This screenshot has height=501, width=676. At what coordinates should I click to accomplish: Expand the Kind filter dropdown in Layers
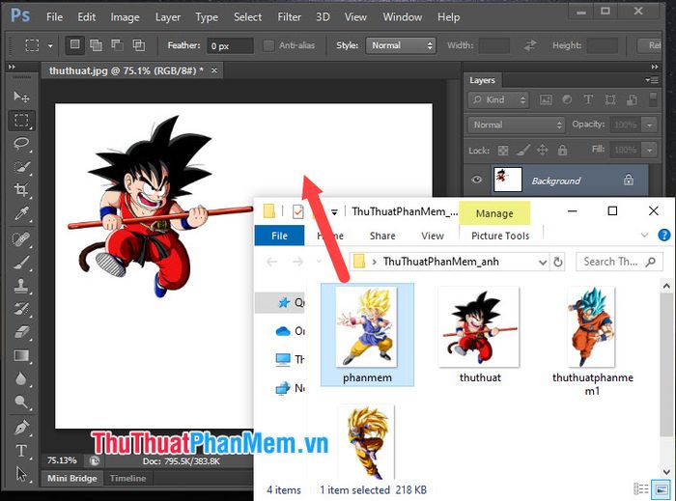pos(499,100)
